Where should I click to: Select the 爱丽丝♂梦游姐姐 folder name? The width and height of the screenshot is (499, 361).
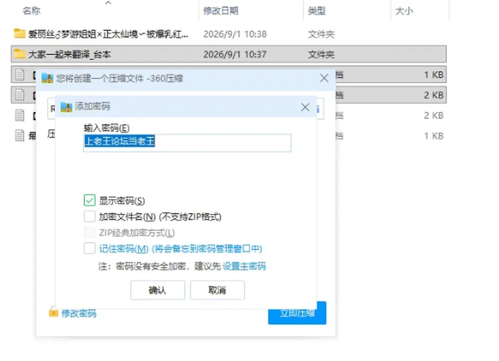pyautogui.click(x=108, y=34)
